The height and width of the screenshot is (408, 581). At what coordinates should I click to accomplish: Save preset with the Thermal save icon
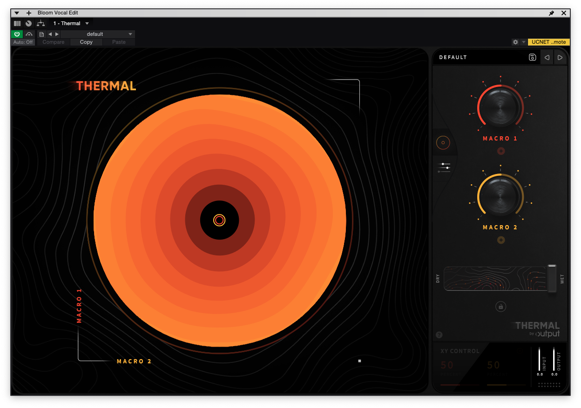[533, 57]
